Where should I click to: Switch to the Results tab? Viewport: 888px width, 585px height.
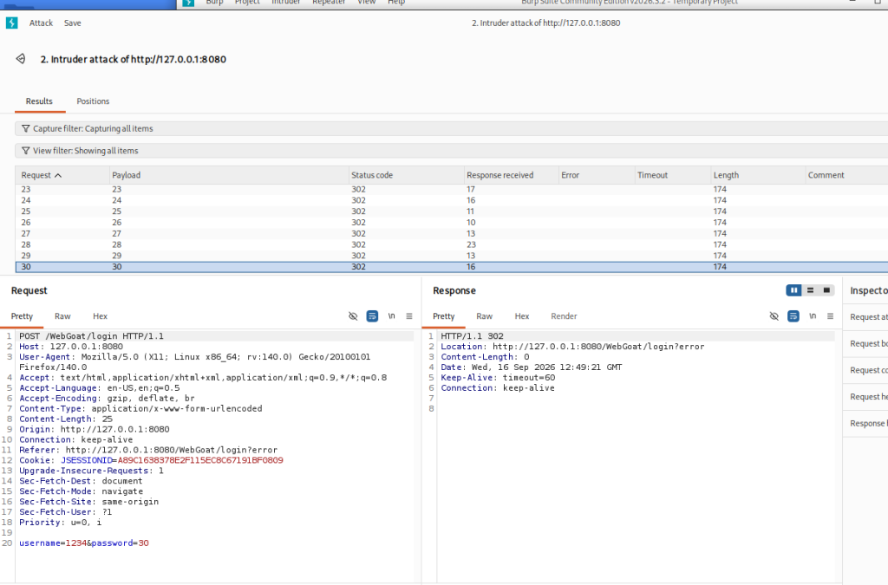(x=39, y=101)
